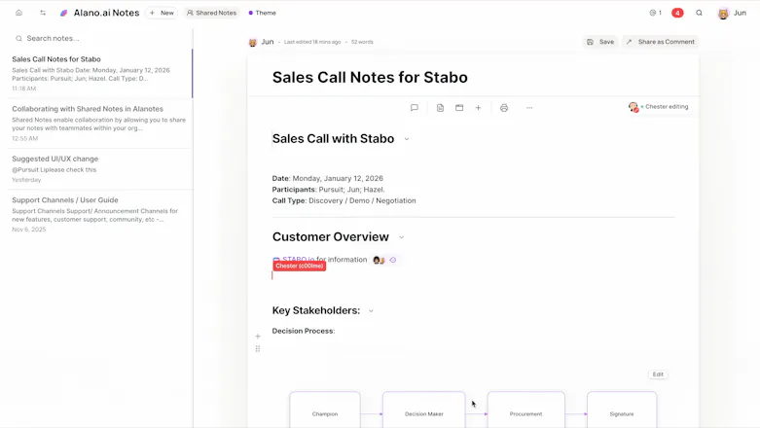Select the Champion diagram box
This screenshot has height=428, width=760.
(x=325, y=410)
